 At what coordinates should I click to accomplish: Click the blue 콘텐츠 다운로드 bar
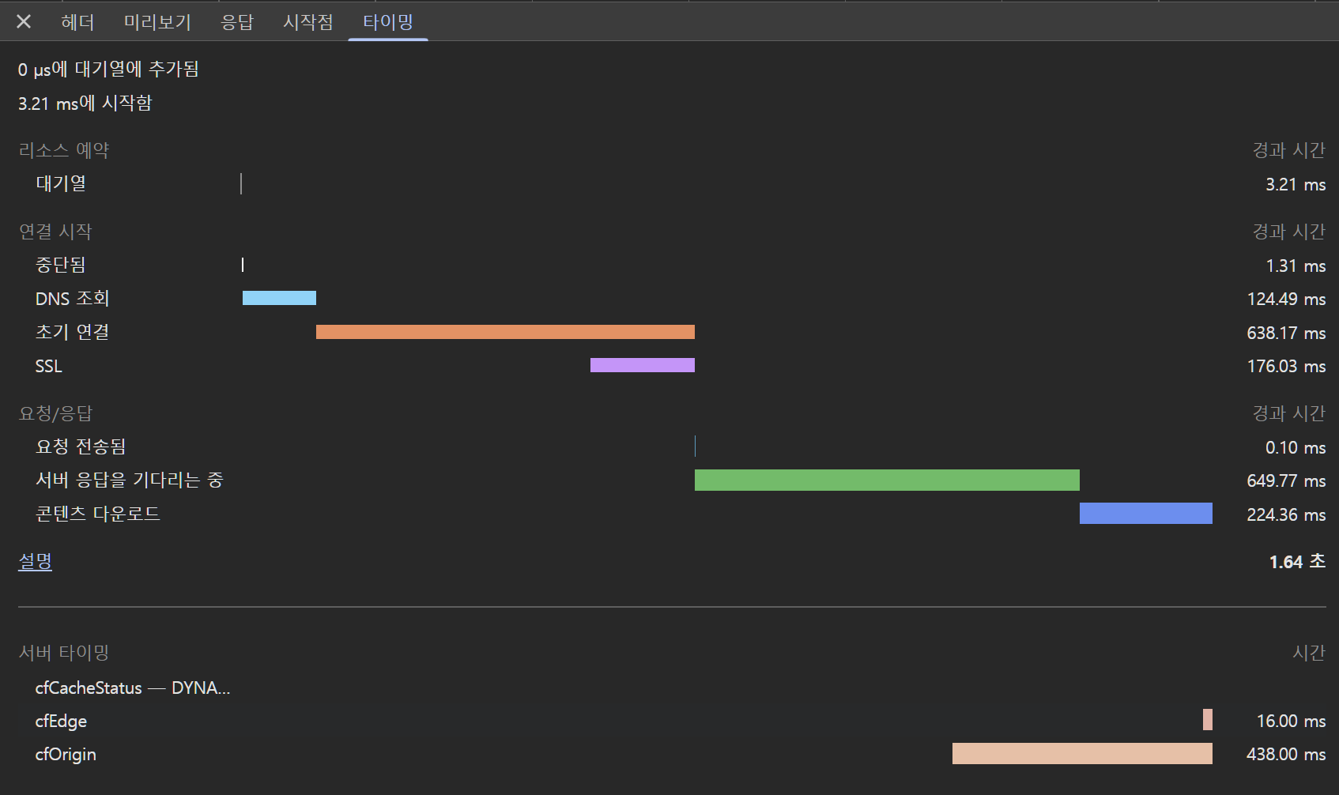tap(1145, 514)
